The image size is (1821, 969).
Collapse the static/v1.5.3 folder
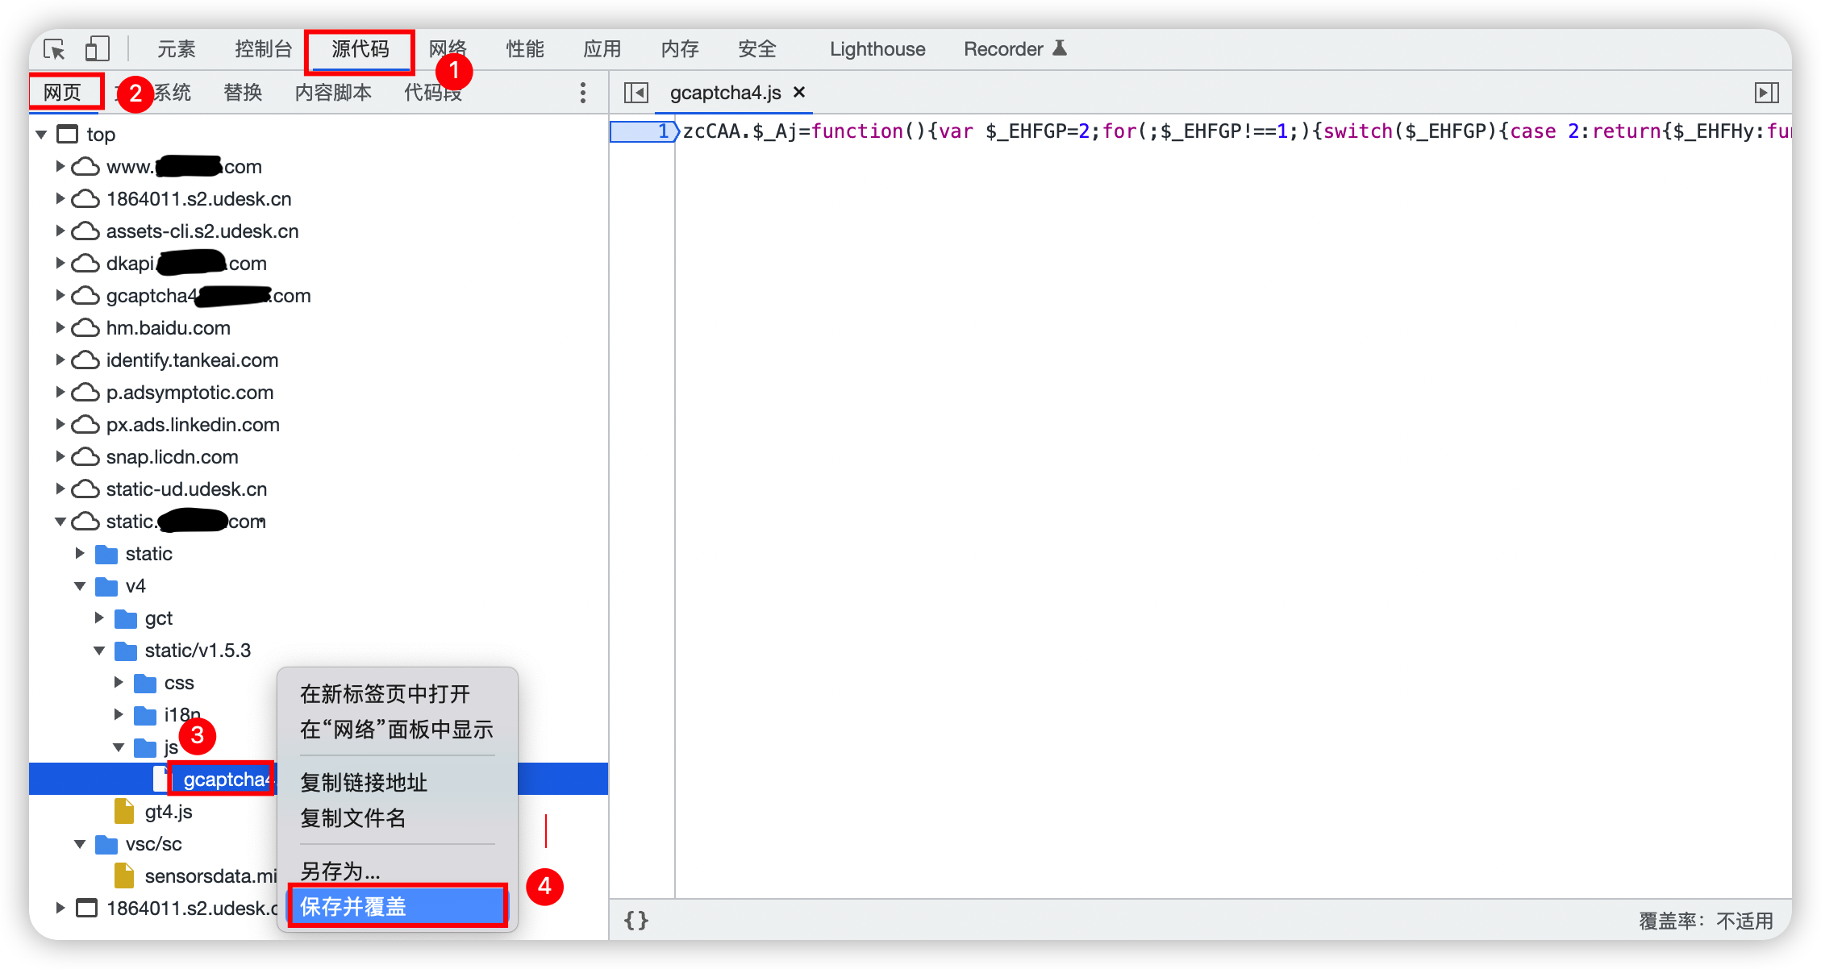click(99, 651)
